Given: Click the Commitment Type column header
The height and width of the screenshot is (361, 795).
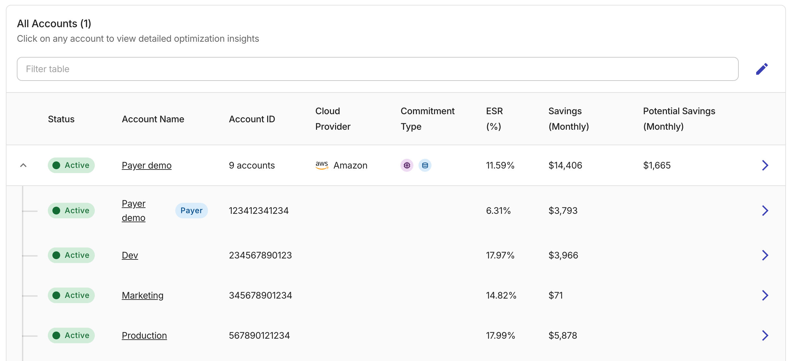Looking at the screenshot, I should point(428,119).
